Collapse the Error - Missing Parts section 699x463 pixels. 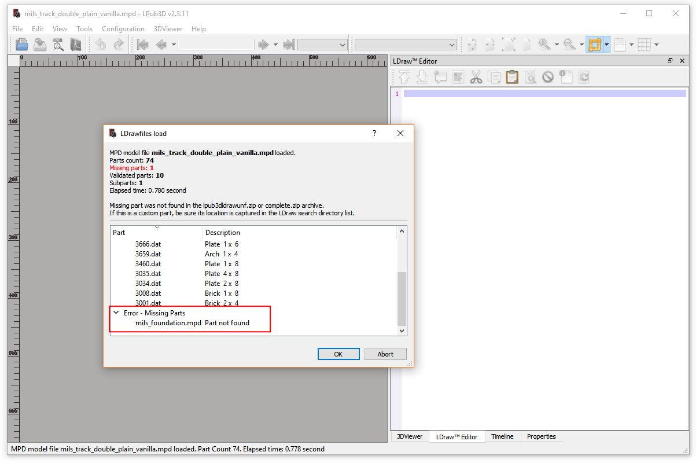pos(116,313)
